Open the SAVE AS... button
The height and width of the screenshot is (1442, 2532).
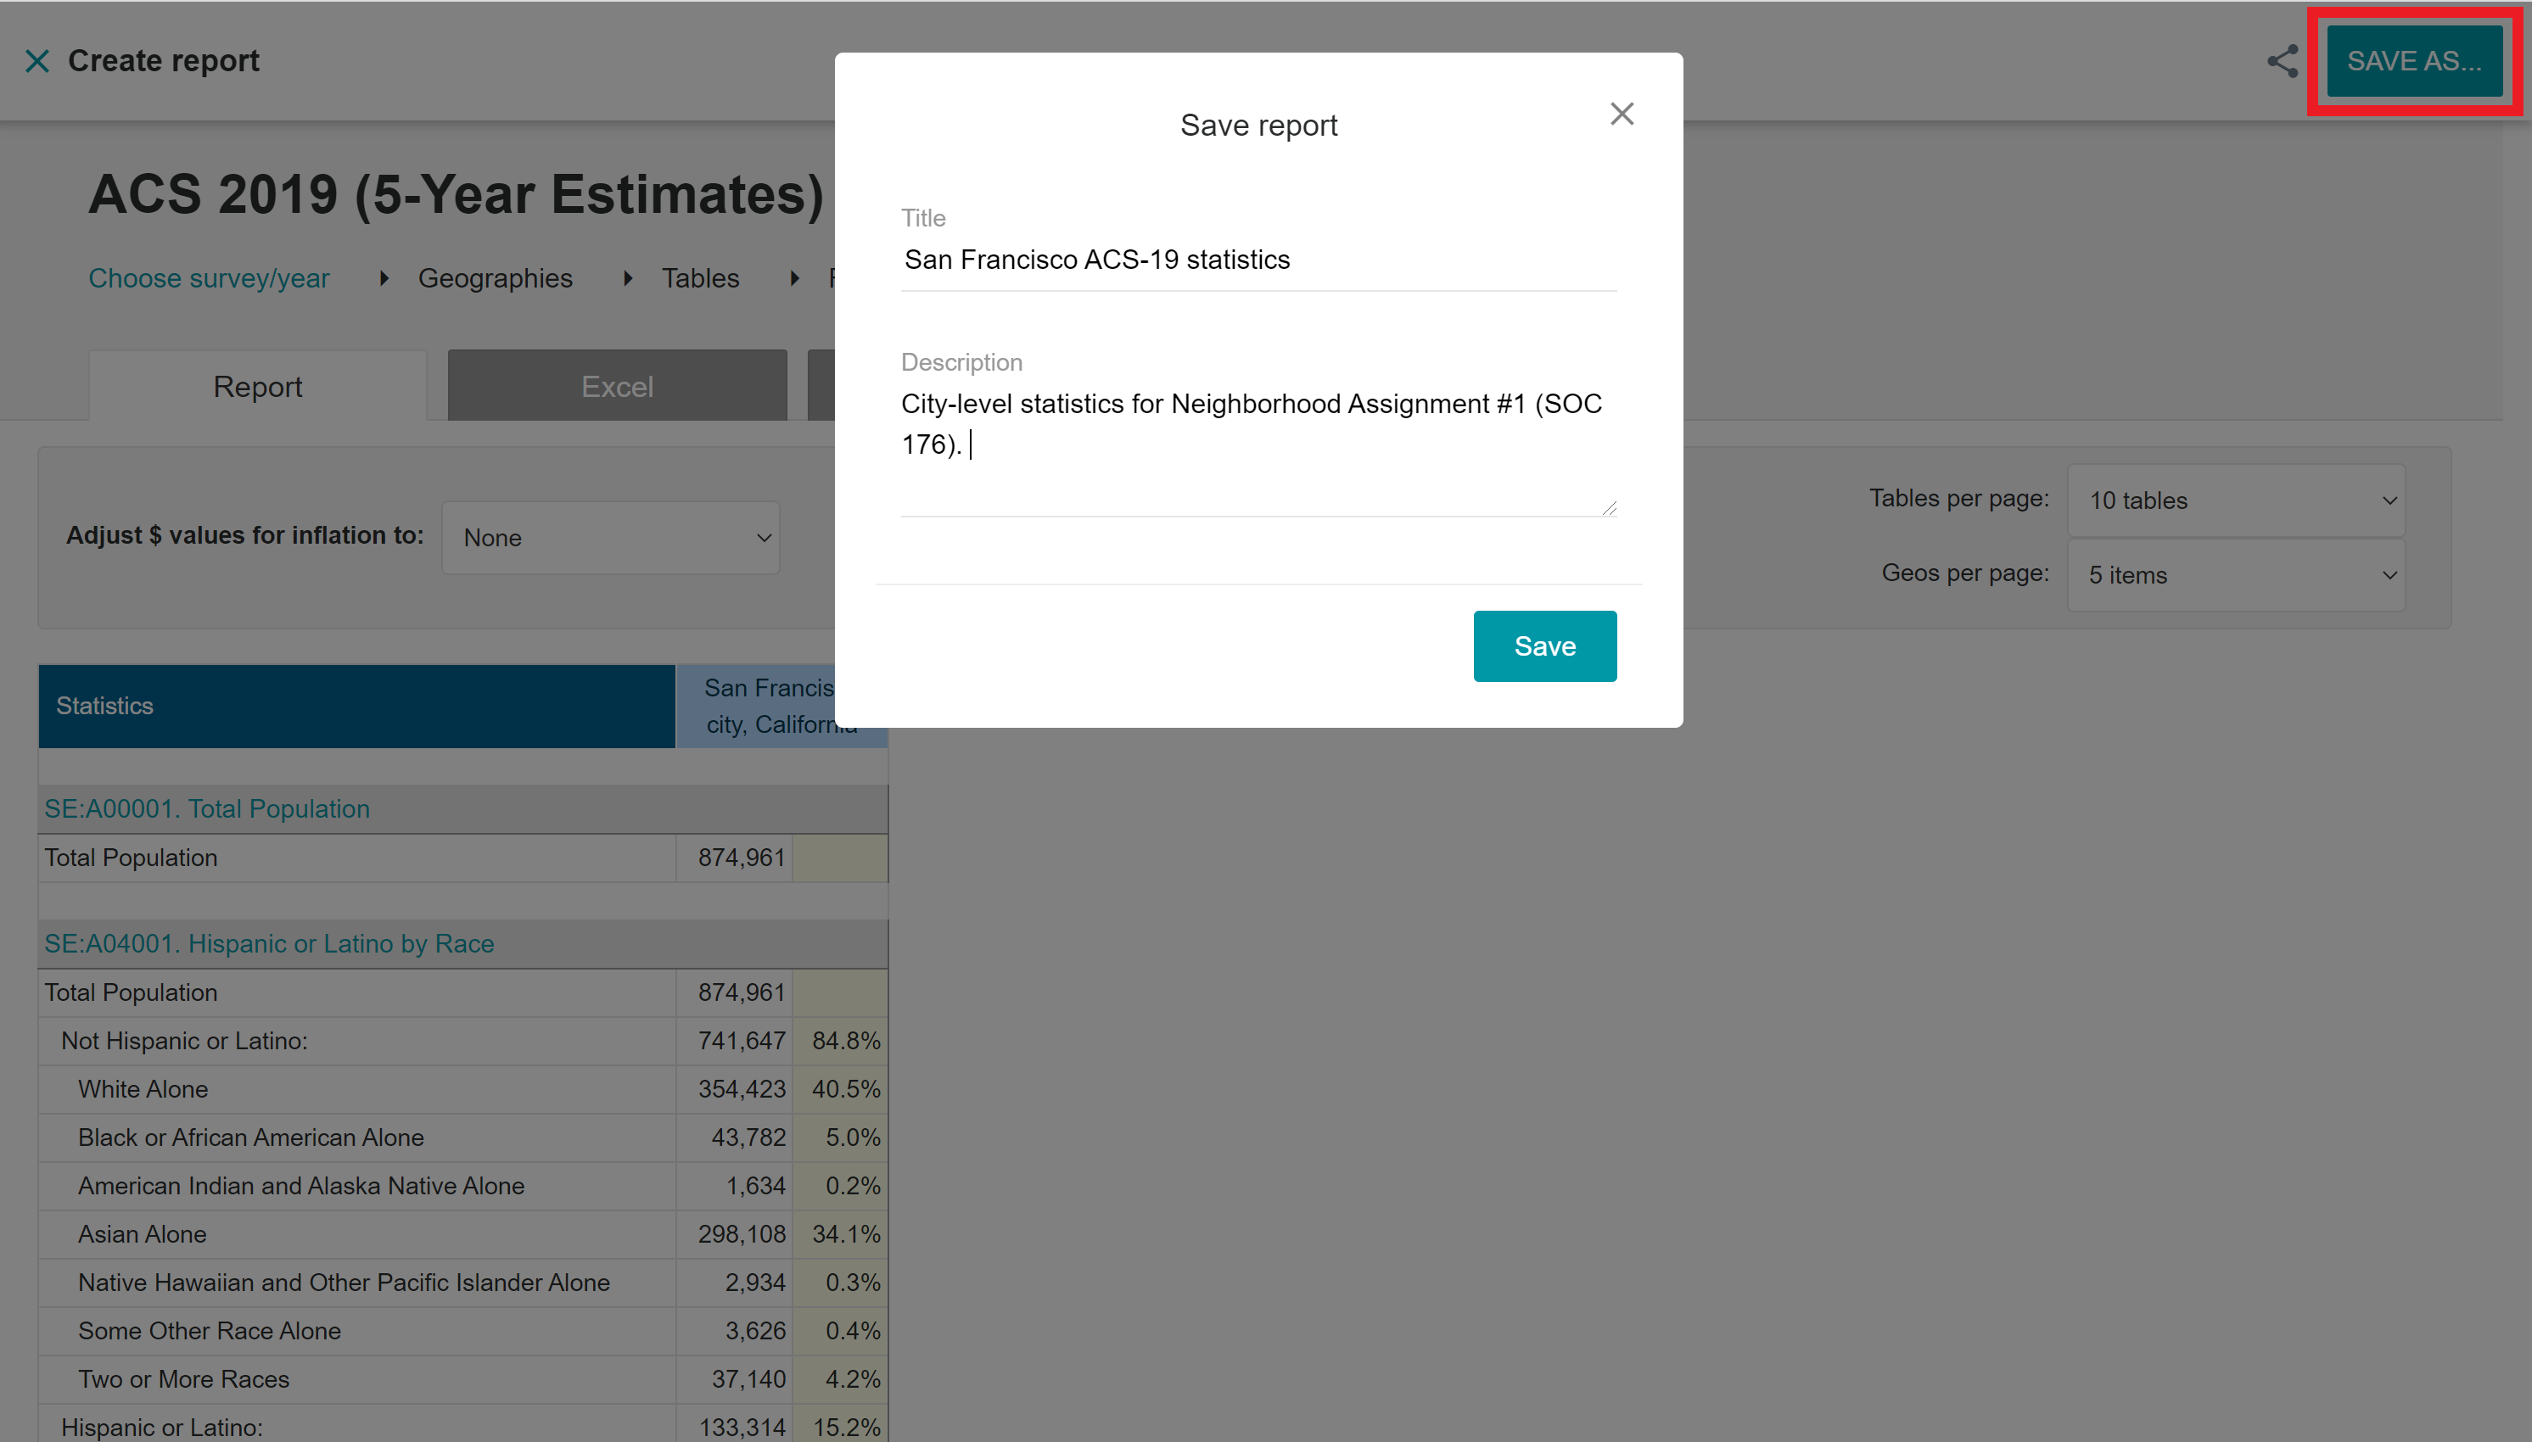click(x=2414, y=61)
